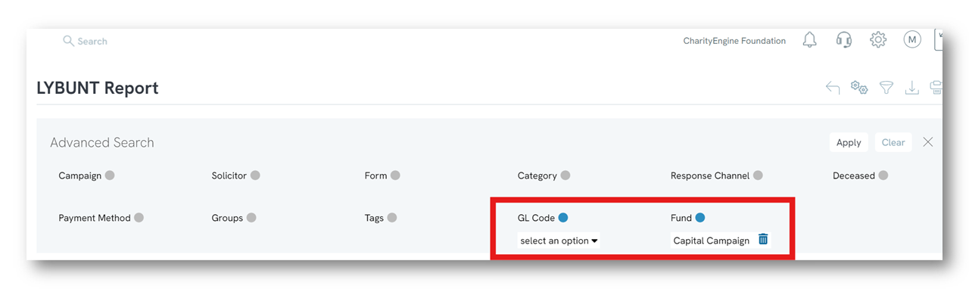The width and height of the screenshot is (969, 292).
Task: Open the notifications bell icon
Action: (809, 40)
